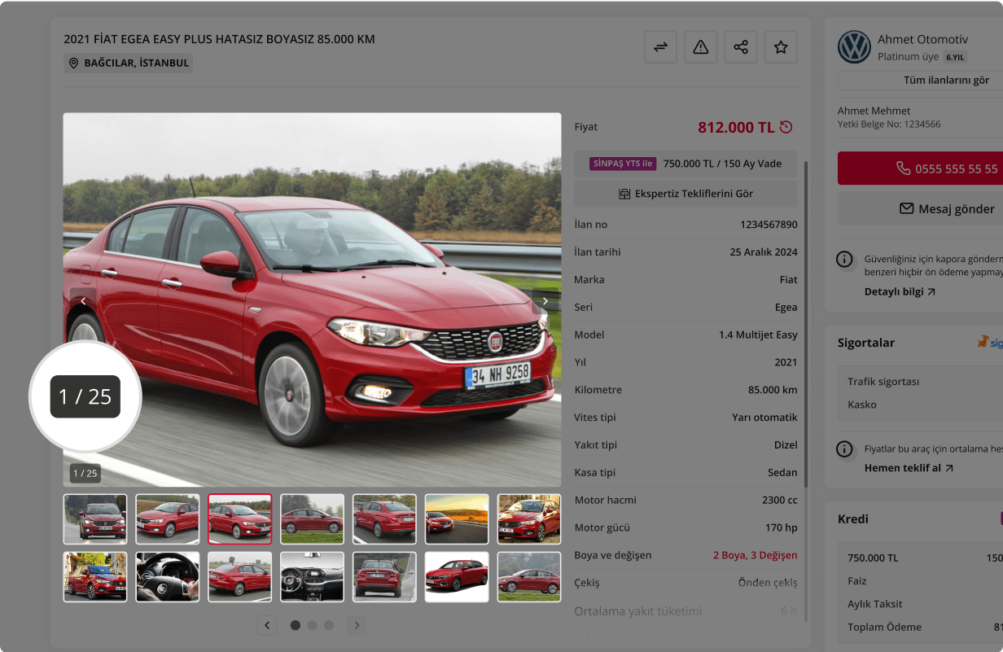Click the Kredi section heading
This screenshot has width=1003, height=652.
[x=853, y=519]
